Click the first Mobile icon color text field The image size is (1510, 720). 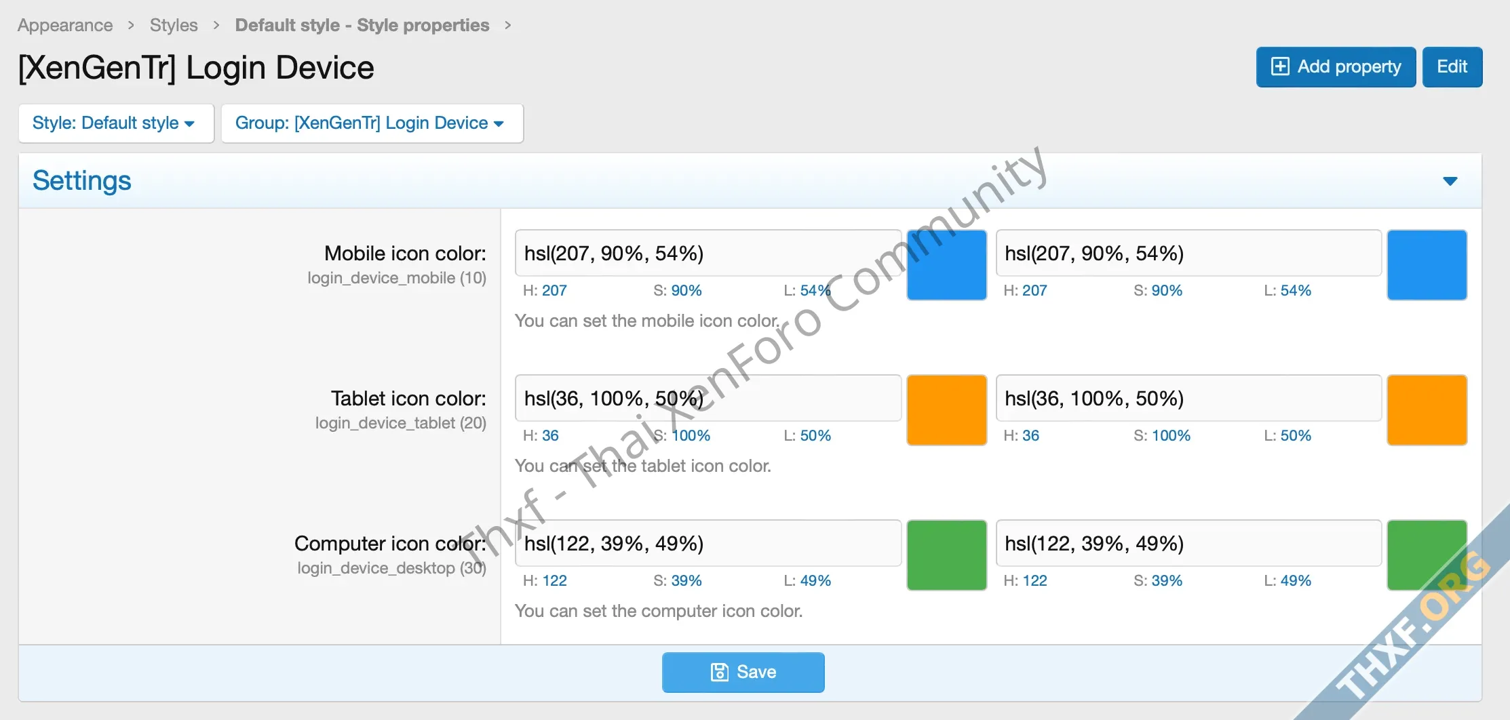pyautogui.click(x=708, y=254)
